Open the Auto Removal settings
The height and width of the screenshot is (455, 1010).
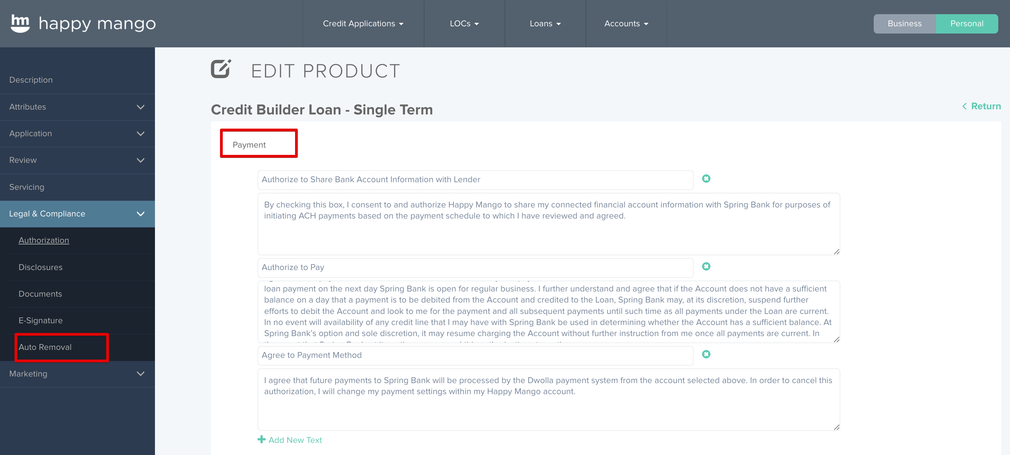(x=45, y=347)
